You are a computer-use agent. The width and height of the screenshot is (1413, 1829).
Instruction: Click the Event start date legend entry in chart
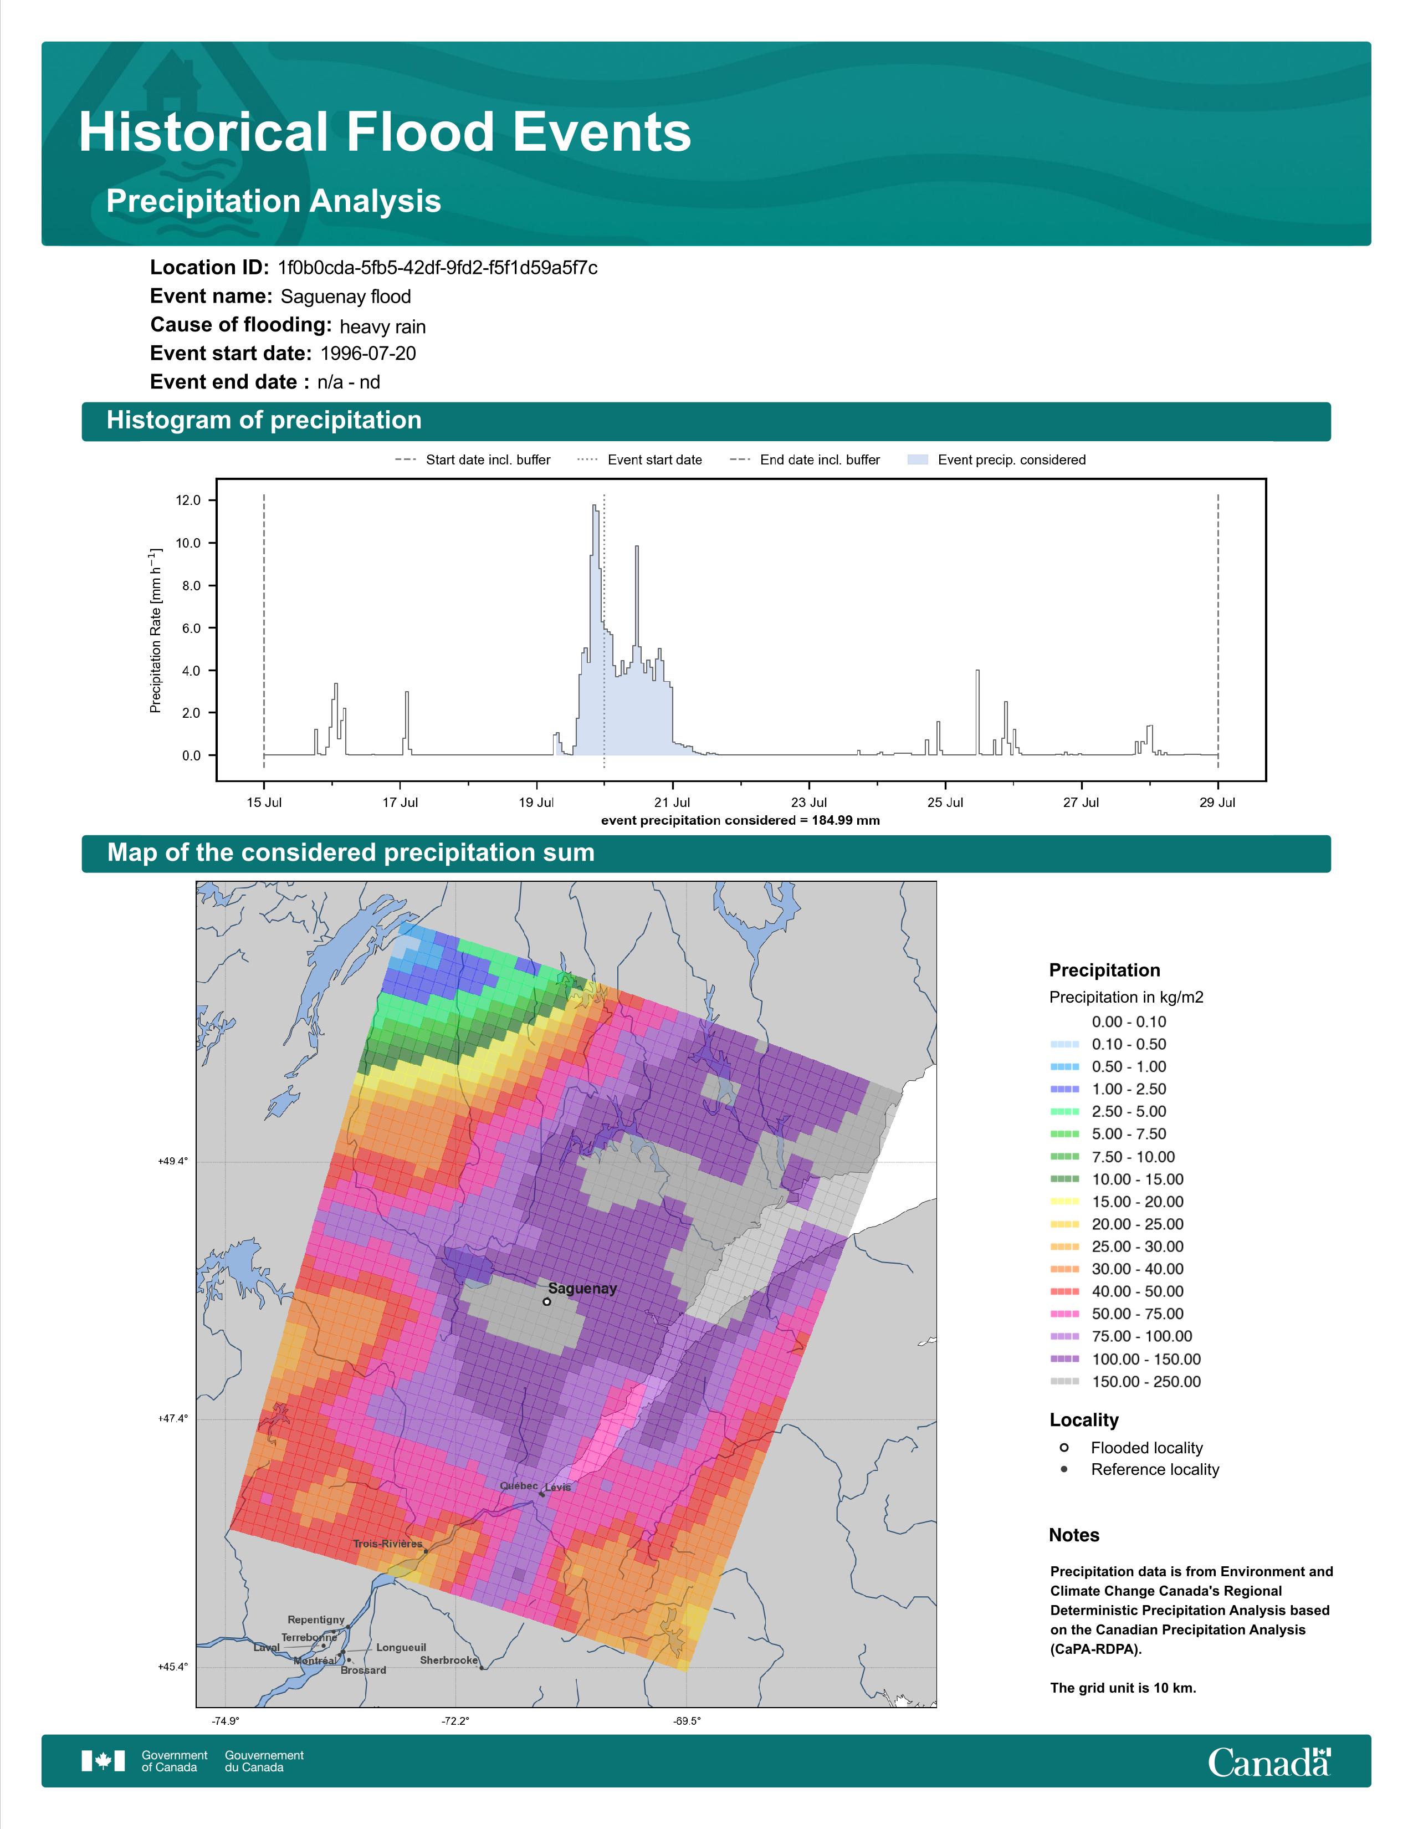coord(641,460)
